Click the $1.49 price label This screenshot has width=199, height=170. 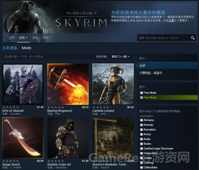pos(40,107)
